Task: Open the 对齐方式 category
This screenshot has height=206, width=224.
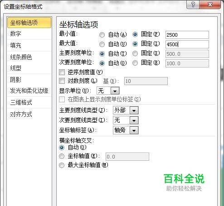Action: [29, 114]
